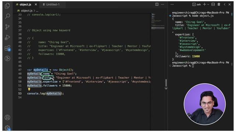Click console.log on line 53
The width and height of the screenshot is (236, 132).
[36, 93]
